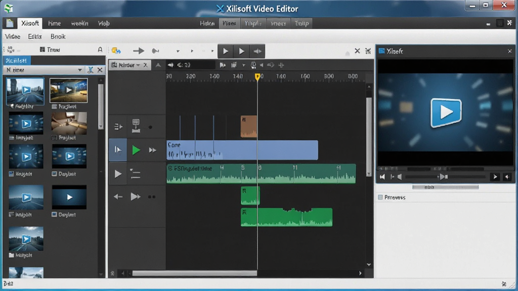This screenshot has height=291, width=518.
Task: Click the megaphone icon in timeline toolbar
Action: tap(271, 65)
